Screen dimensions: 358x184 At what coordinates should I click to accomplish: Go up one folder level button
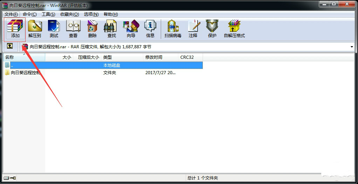point(9,46)
